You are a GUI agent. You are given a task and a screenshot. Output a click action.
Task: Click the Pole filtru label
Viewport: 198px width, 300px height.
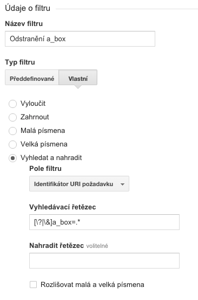click(x=45, y=169)
